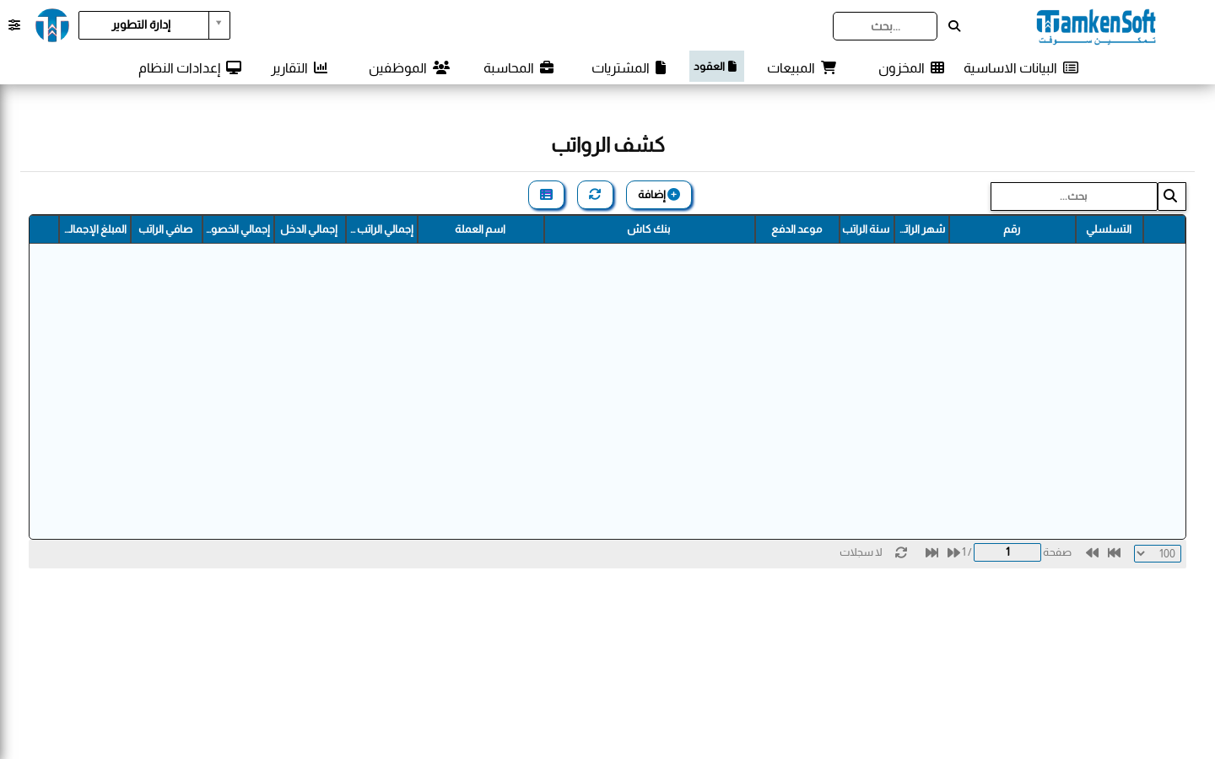Sort by the شهر الراتب column header
This screenshot has width=1215, height=759.
tap(921, 229)
